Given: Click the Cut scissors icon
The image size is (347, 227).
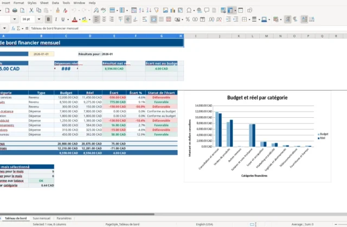Looking at the screenshot, I should tap(31, 10).
